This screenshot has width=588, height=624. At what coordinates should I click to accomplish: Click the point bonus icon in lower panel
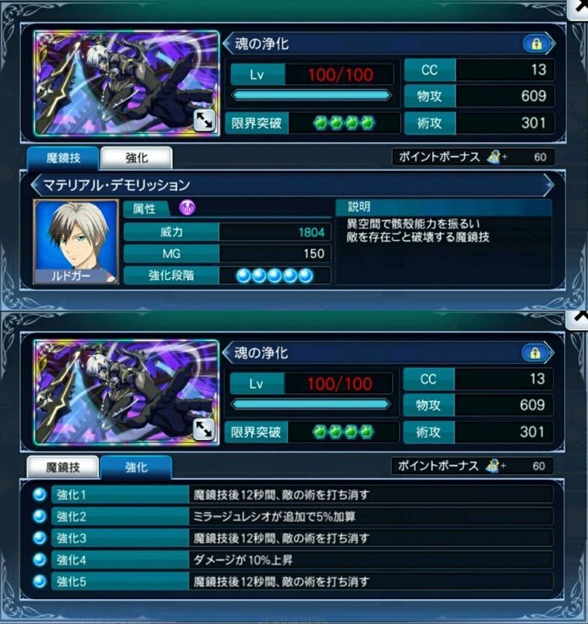[x=493, y=466]
